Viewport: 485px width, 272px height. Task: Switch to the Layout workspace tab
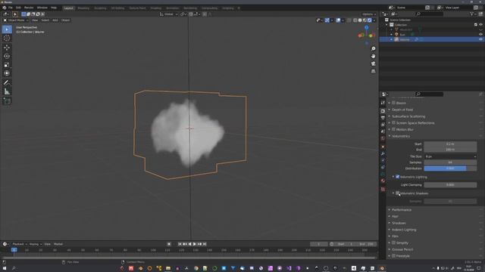tap(68, 8)
